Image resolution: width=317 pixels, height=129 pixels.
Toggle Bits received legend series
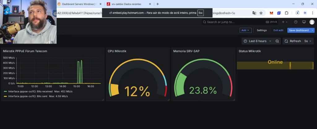pyautogui.click(x=30, y=92)
